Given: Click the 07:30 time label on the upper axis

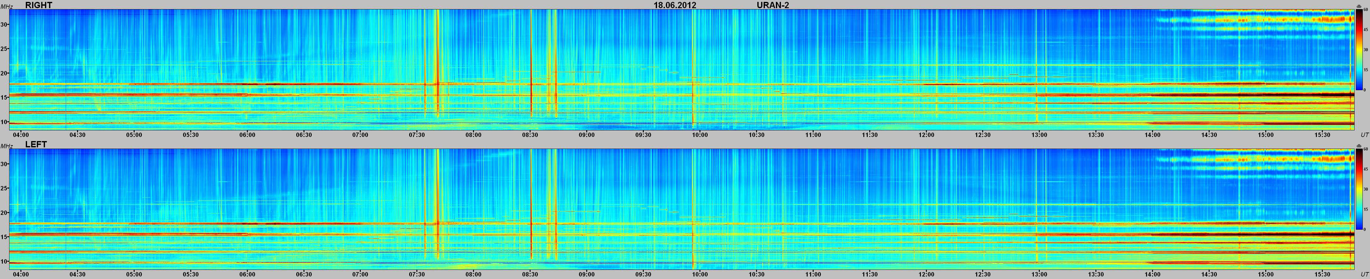Looking at the screenshot, I should [416, 135].
